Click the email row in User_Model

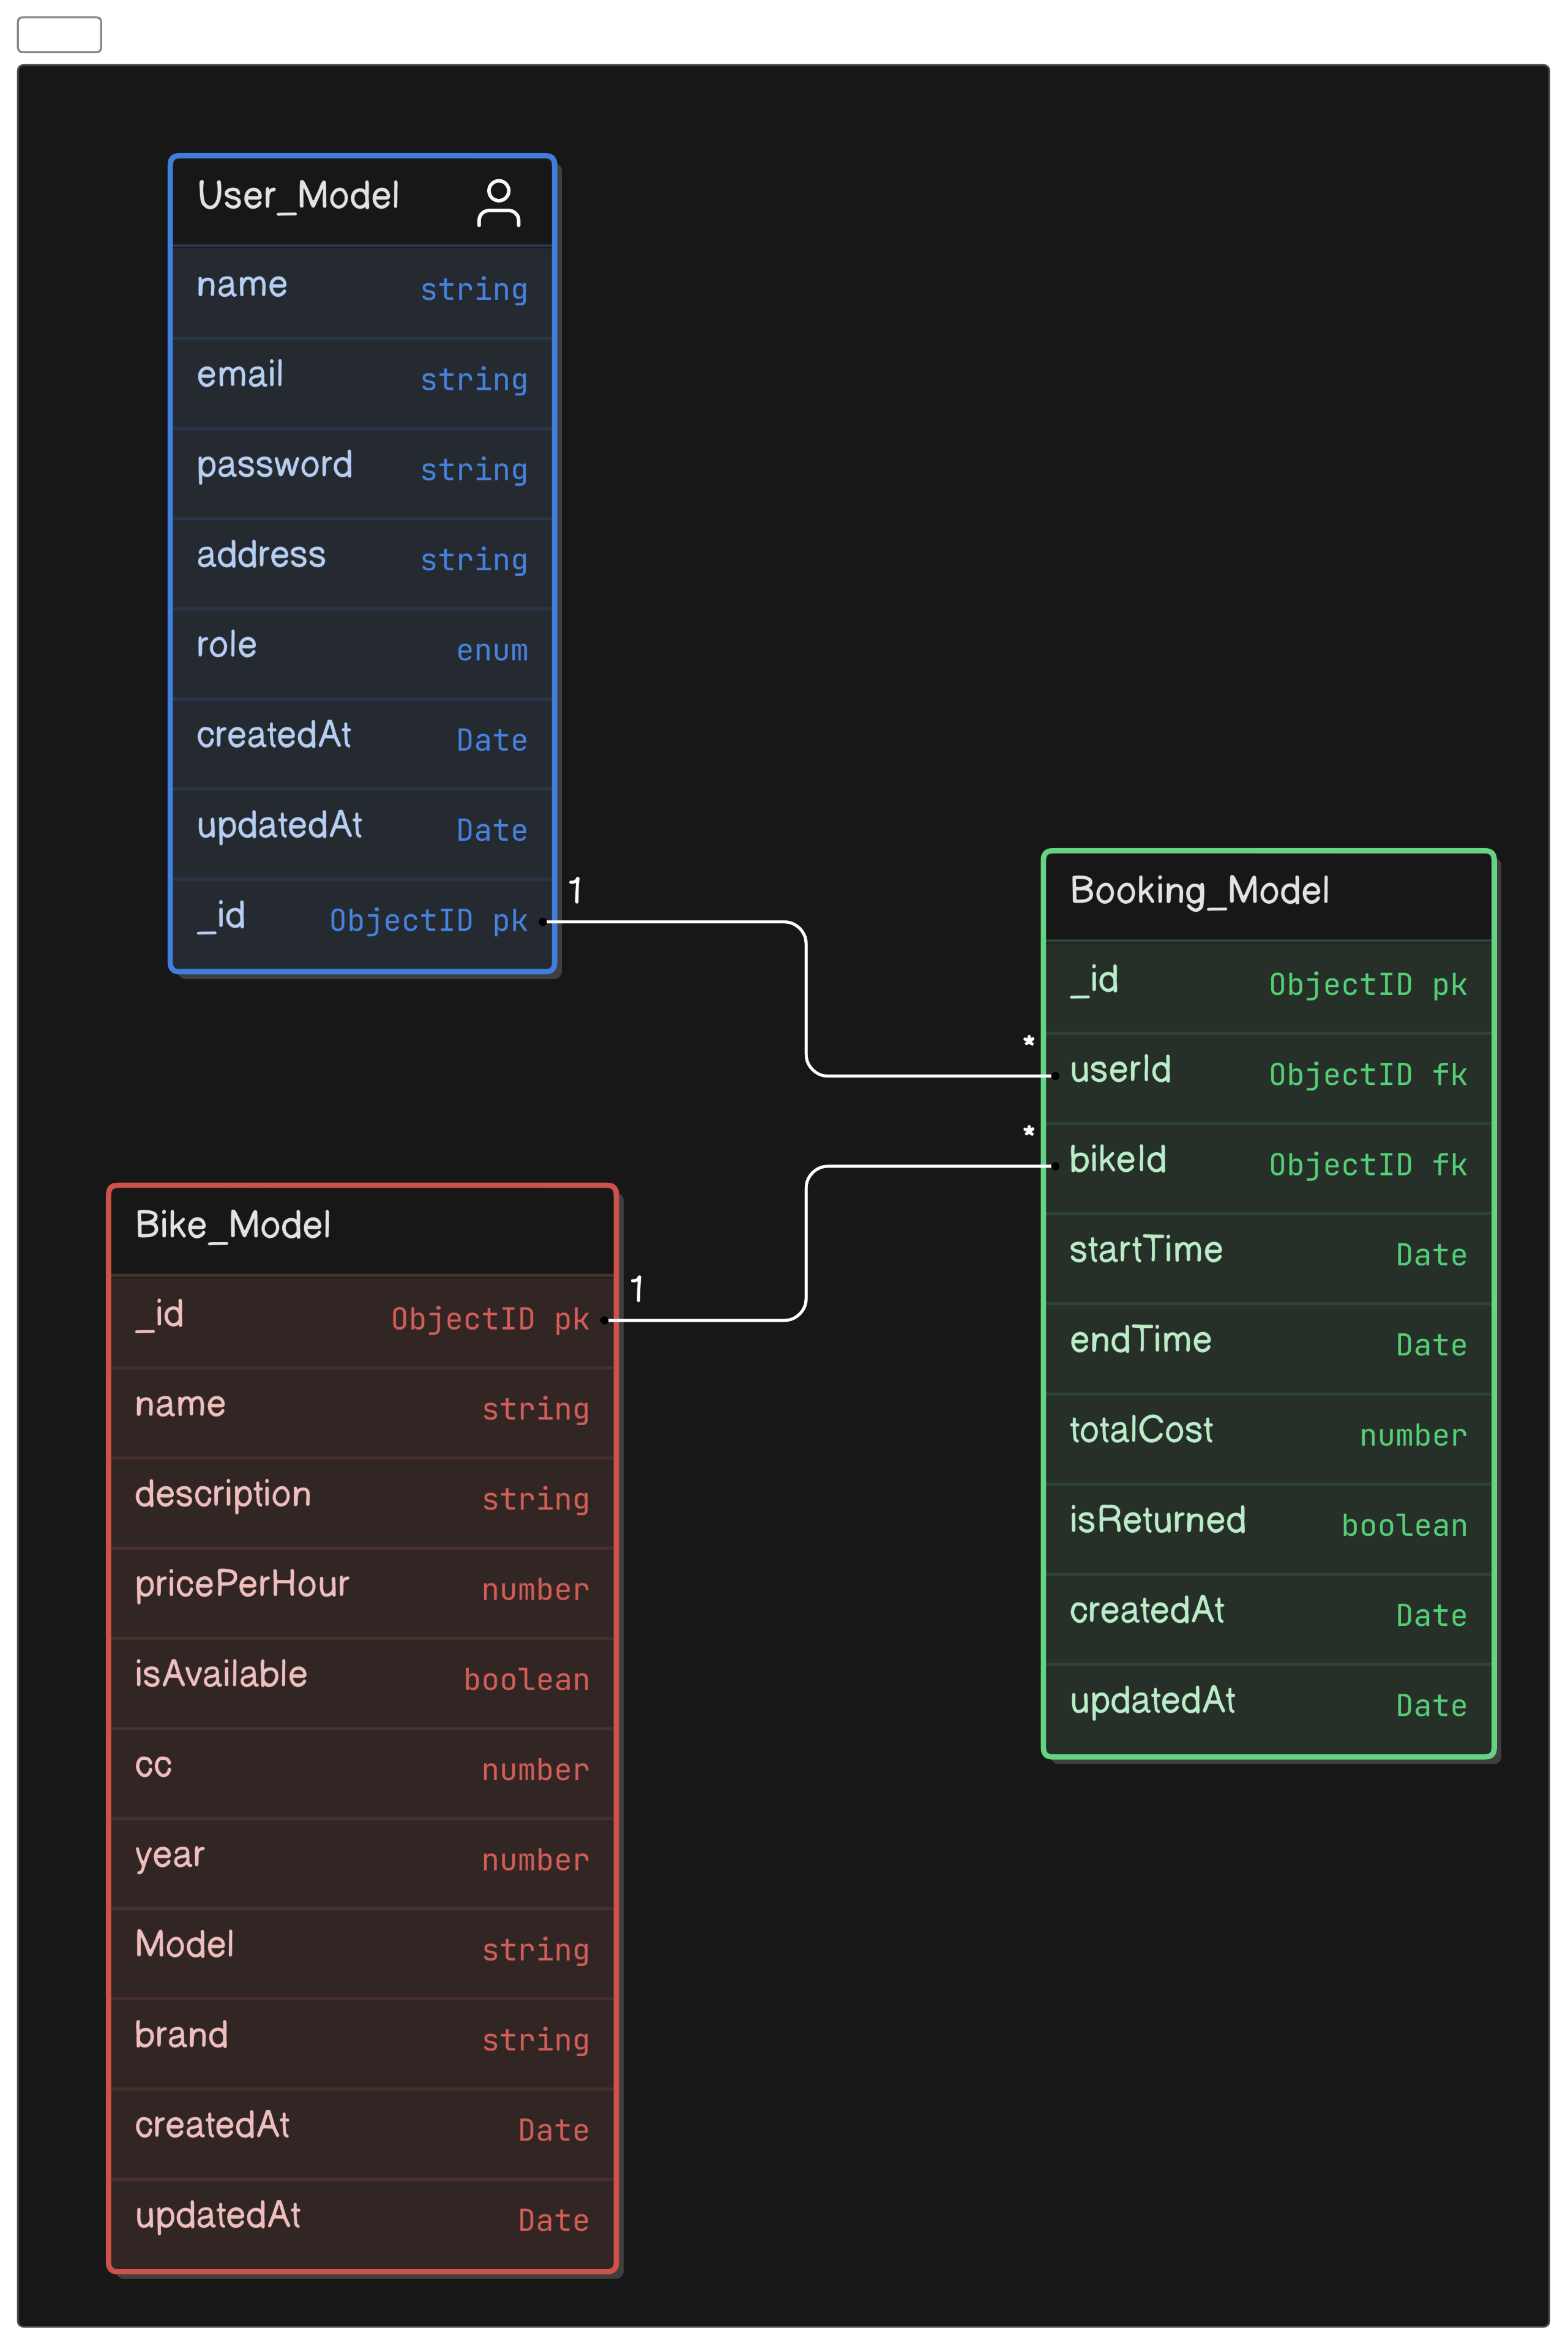(362, 376)
